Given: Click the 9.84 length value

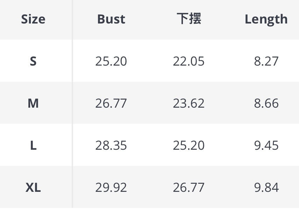Looking at the screenshot, I should (x=266, y=188).
